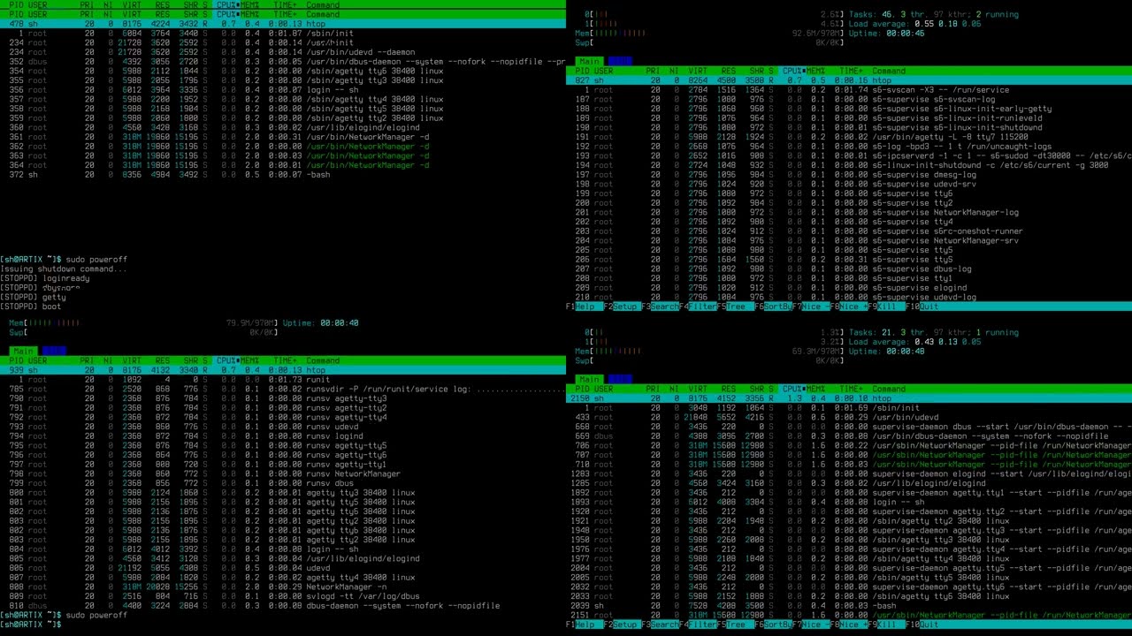Select the Main tab in the supervise-daemon htop pane
Image resolution: width=1132 pixels, height=636 pixels.
tap(589, 380)
